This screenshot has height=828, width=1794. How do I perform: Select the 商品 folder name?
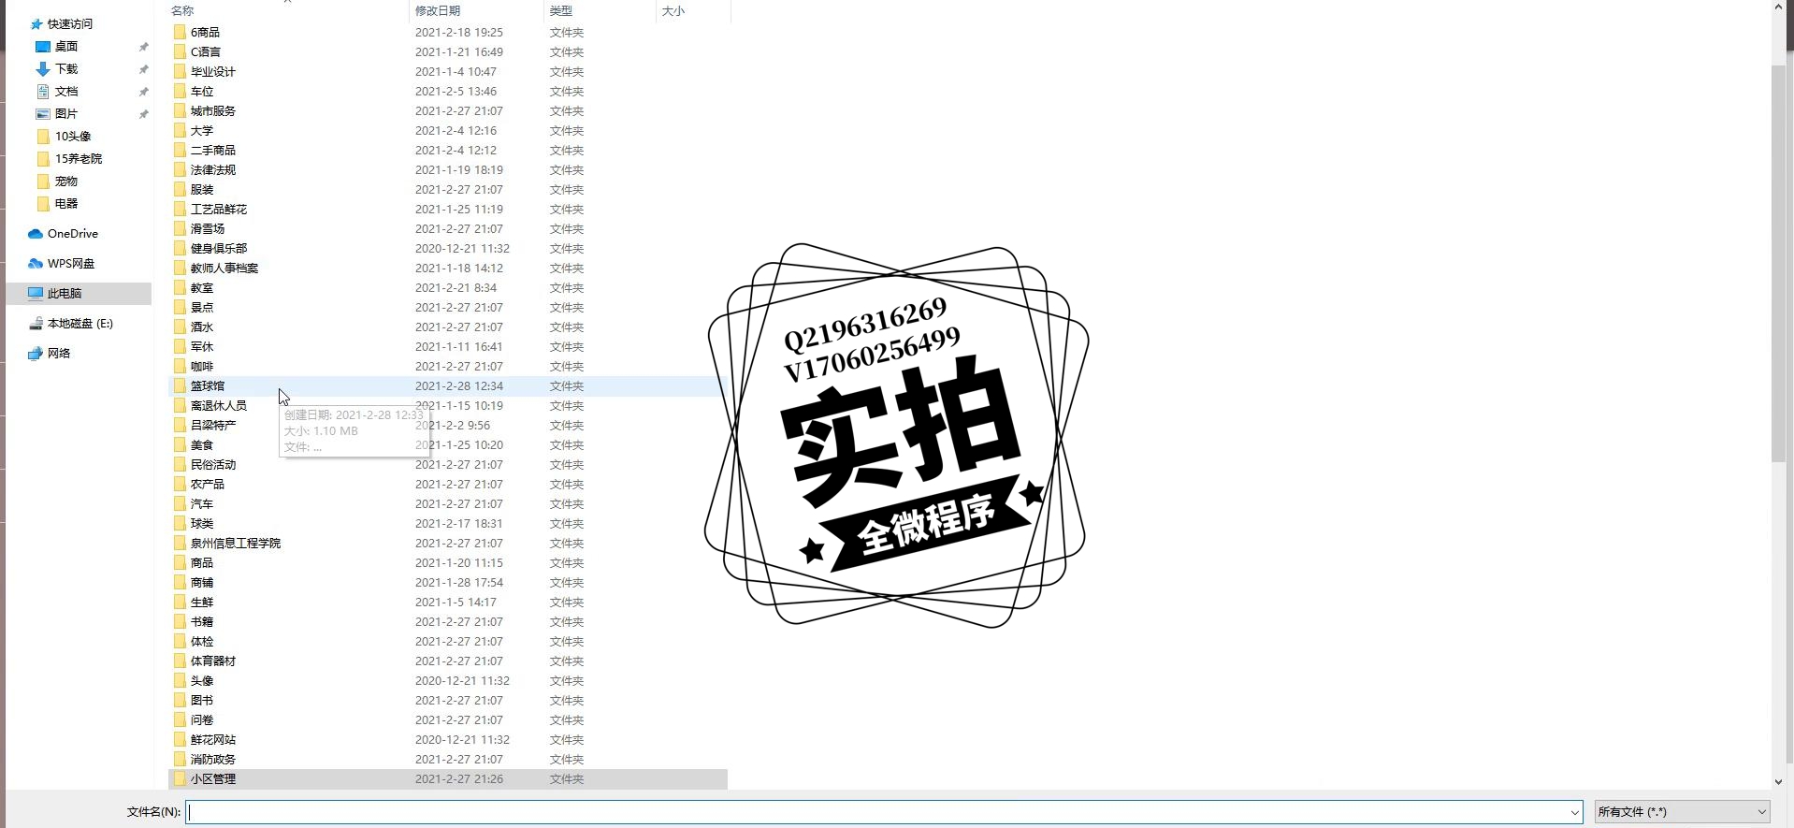(x=201, y=562)
